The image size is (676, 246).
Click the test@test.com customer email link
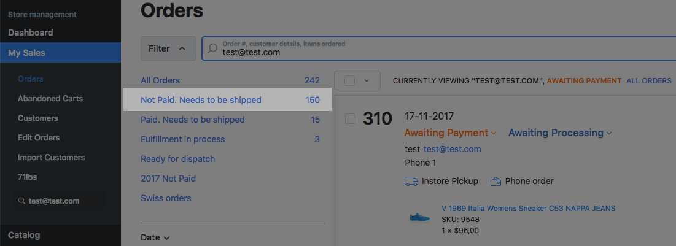click(452, 149)
